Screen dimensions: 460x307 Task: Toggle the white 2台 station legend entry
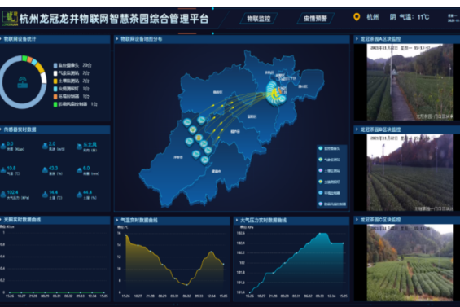tap(72, 73)
